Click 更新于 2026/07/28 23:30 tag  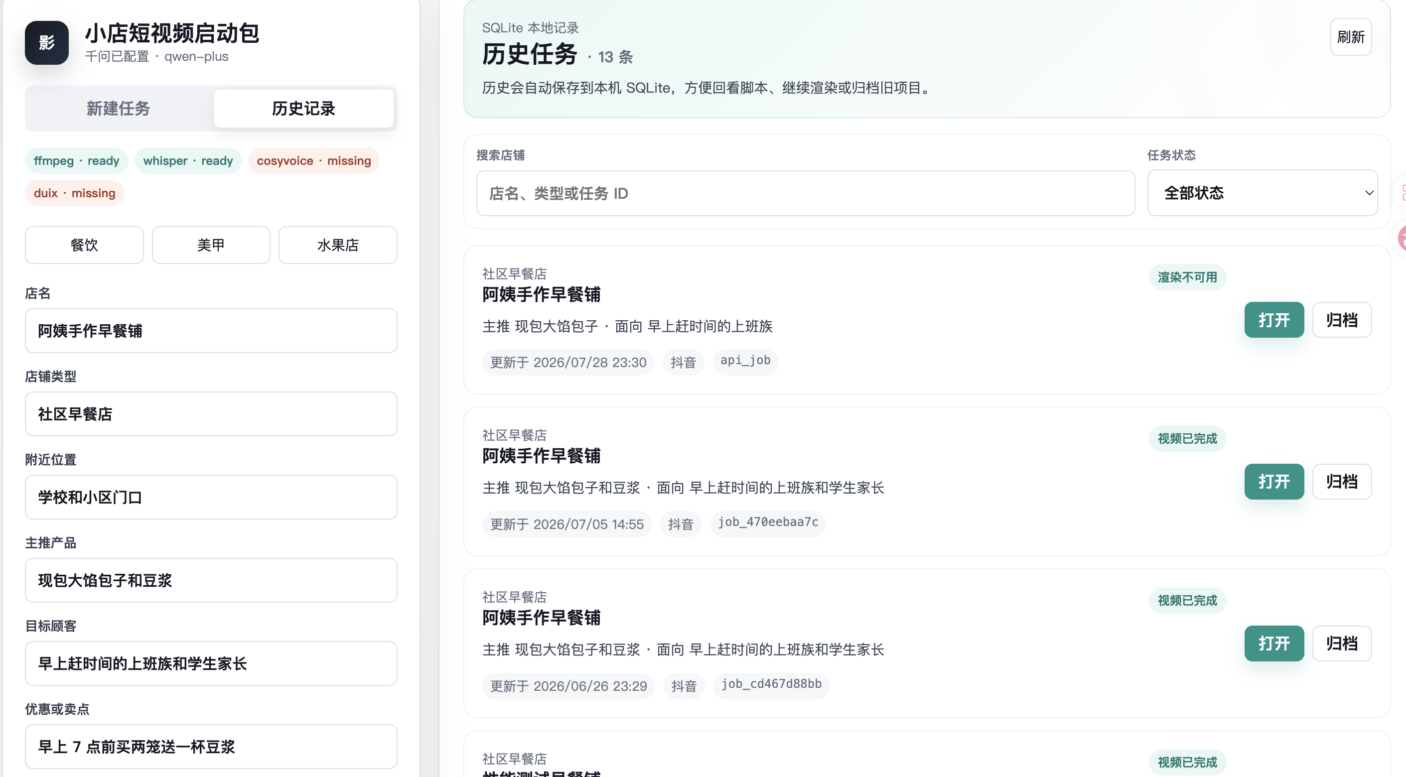tap(568, 362)
